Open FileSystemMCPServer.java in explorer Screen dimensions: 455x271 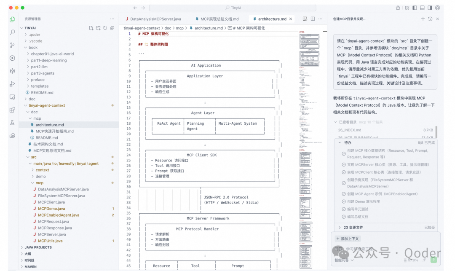62,196
